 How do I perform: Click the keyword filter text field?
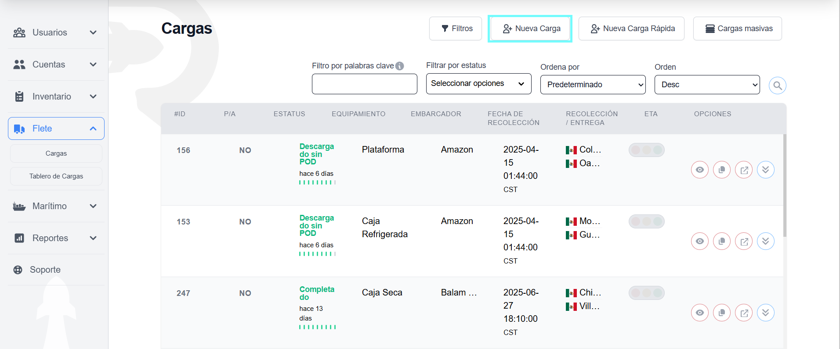(x=364, y=84)
